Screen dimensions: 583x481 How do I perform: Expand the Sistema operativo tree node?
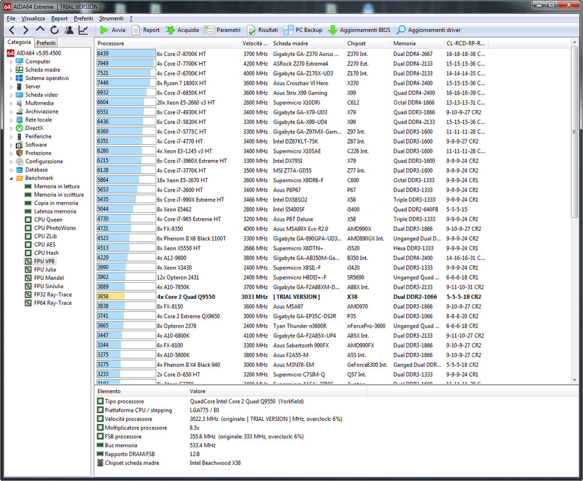[11, 79]
